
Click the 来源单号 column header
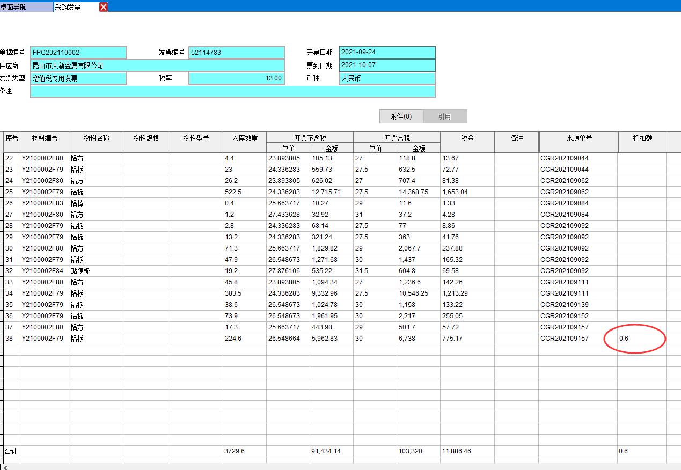coord(579,138)
